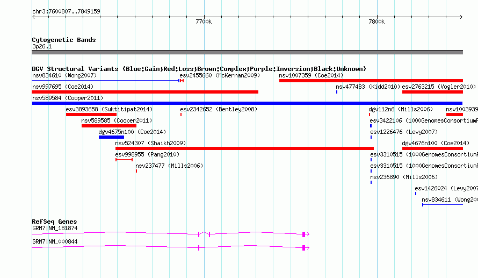
Task: Open variant nsv236890 (Mills2006) label
Action: tap(404, 177)
